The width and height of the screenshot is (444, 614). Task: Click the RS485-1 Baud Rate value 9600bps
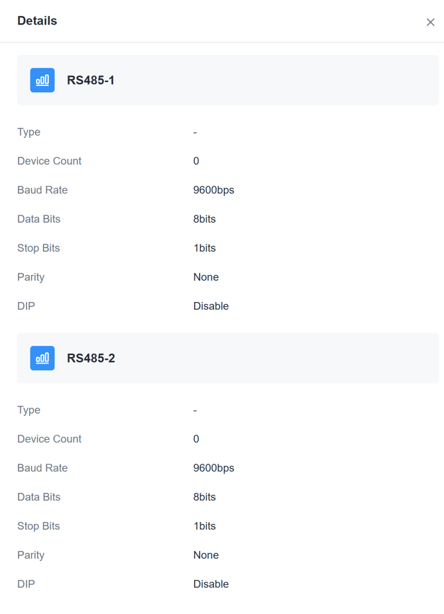click(x=213, y=190)
